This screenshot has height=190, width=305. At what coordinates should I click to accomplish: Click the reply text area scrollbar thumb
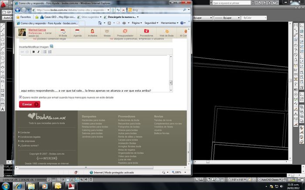[x=171, y=83]
